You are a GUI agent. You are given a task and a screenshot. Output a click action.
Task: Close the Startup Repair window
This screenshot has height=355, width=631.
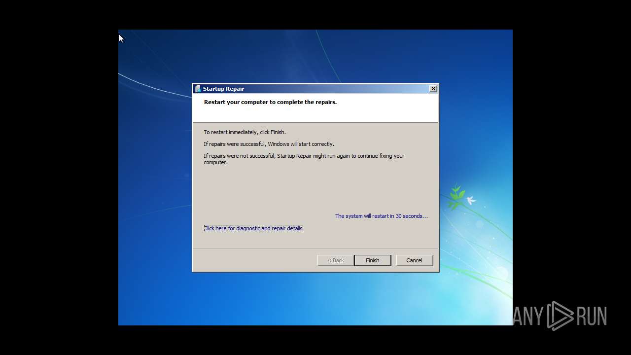click(433, 89)
